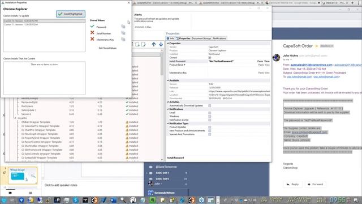Toggle the Owned checkbox

click(x=210, y=58)
